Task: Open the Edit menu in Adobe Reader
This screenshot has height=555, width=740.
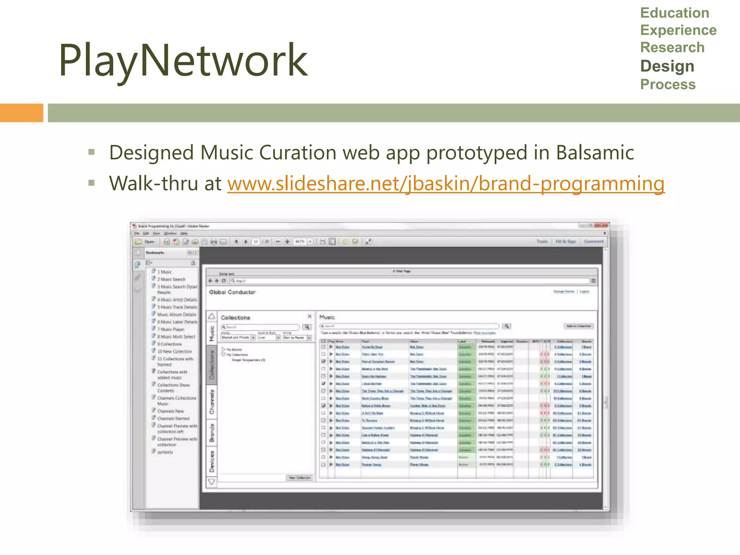Action: click(x=146, y=233)
